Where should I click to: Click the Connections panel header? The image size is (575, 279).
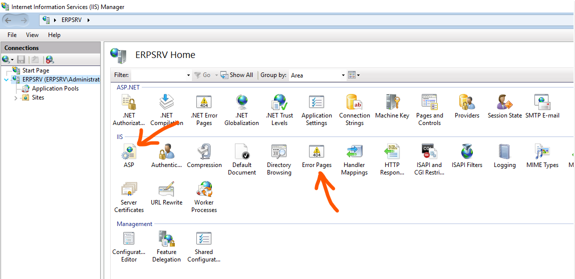(51, 48)
